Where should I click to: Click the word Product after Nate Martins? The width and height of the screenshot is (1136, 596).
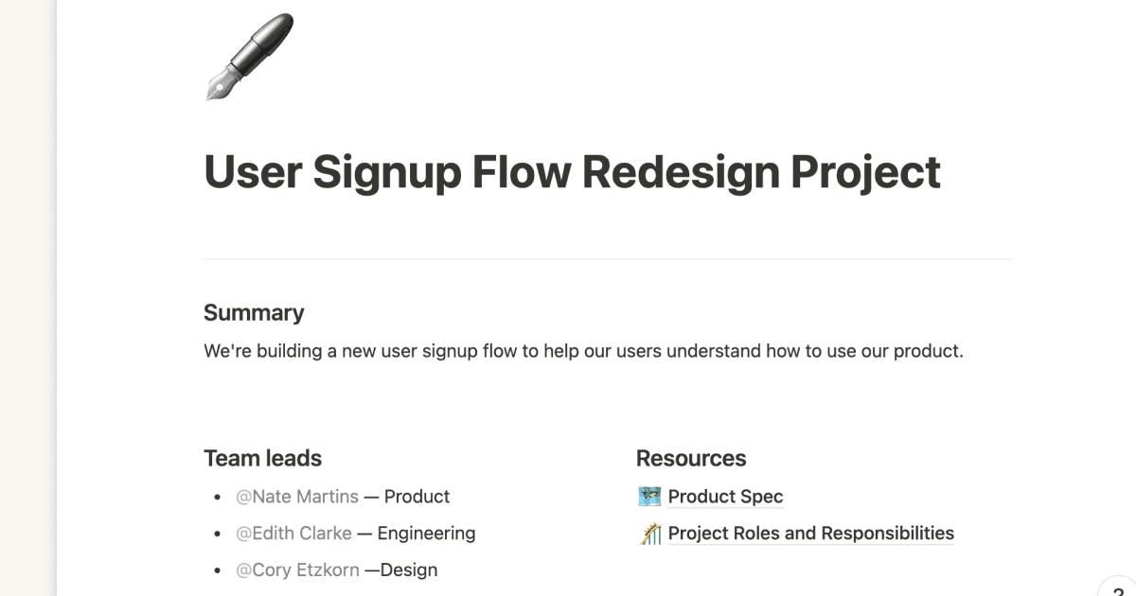click(x=417, y=497)
